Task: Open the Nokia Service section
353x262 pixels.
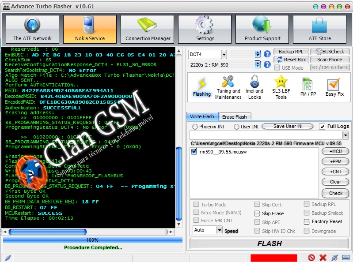Action: click(x=90, y=29)
